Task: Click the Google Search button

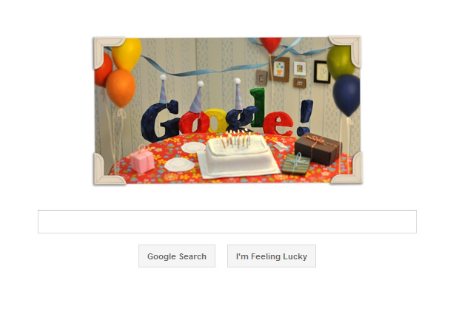Action: [177, 256]
